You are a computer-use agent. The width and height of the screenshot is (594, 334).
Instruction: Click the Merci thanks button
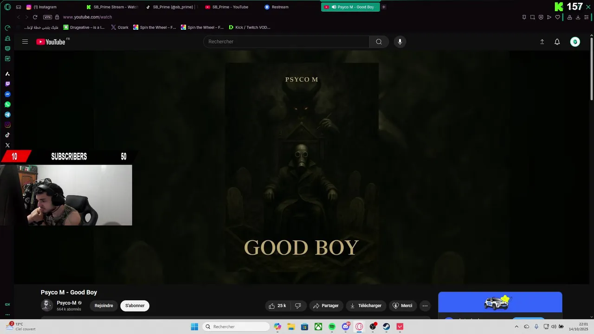(402, 306)
